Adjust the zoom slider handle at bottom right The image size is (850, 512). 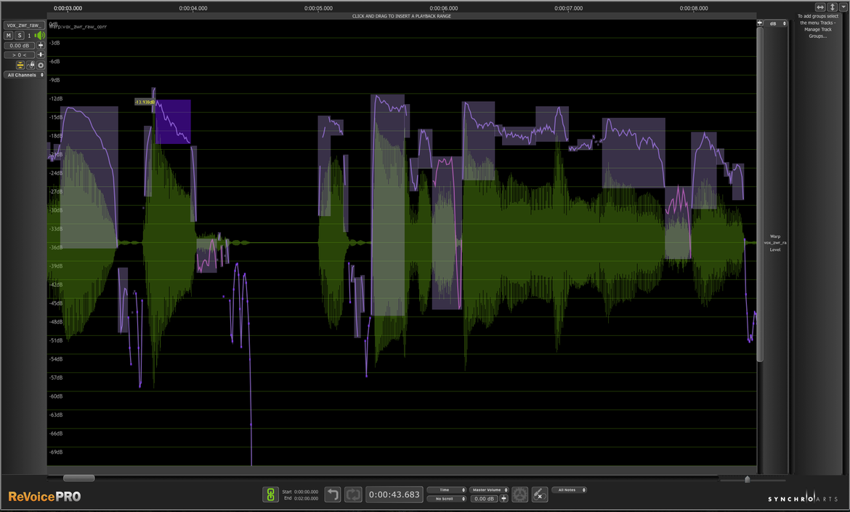[x=748, y=479]
